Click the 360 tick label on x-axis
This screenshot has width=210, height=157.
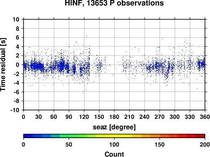(205, 117)
